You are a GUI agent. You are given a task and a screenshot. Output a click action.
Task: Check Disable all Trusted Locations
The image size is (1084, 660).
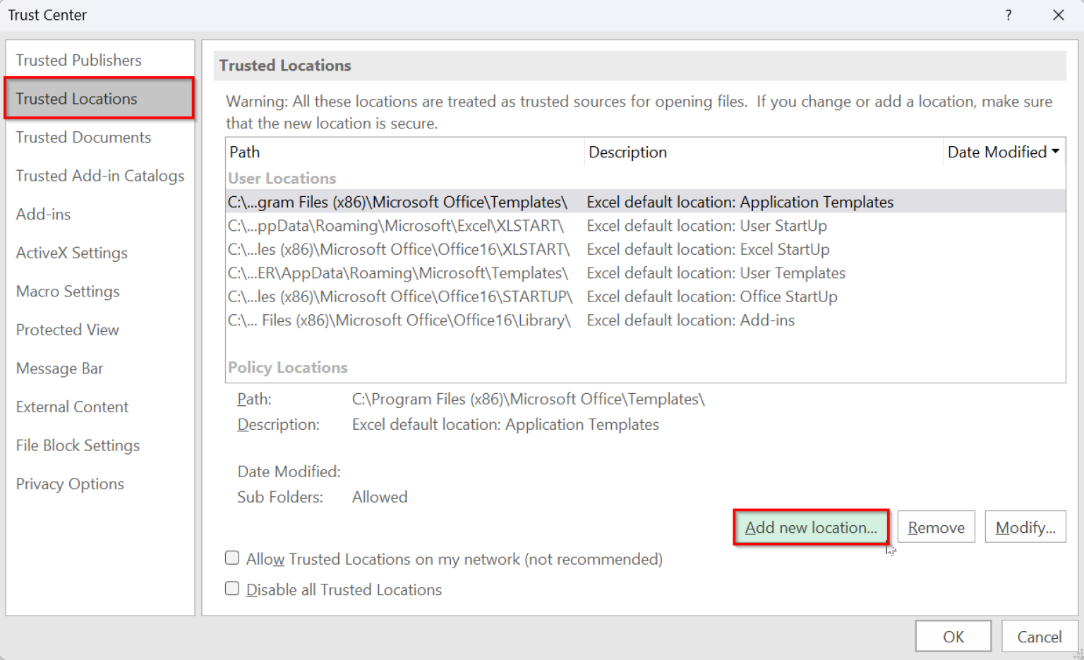click(232, 588)
